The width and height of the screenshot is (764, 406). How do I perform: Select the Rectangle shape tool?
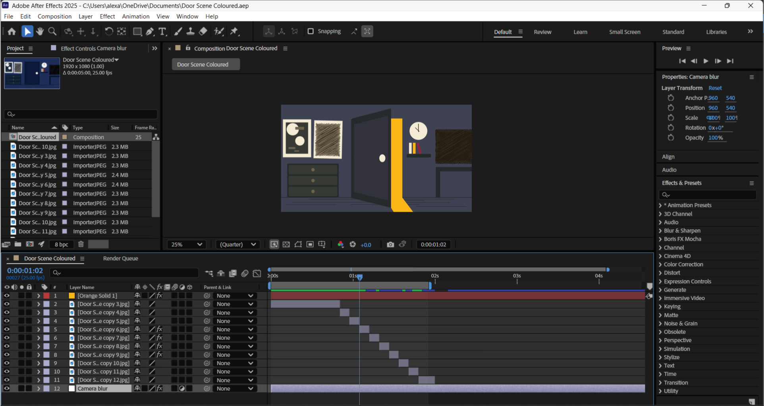(x=137, y=31)
